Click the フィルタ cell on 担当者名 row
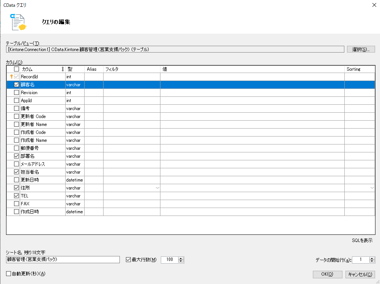Image resolution: width=380 pixels, height=284 pixels. pos(132,172)
